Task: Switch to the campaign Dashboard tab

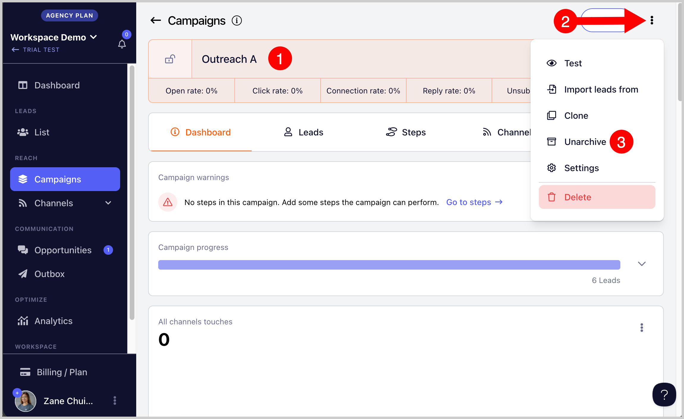Action: tap(201, 132)
